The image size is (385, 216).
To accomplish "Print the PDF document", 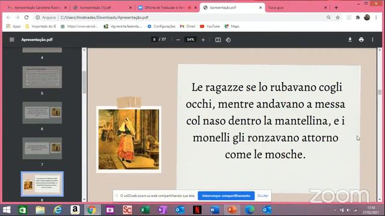I will pyautogui.click(x=361, y=40).
